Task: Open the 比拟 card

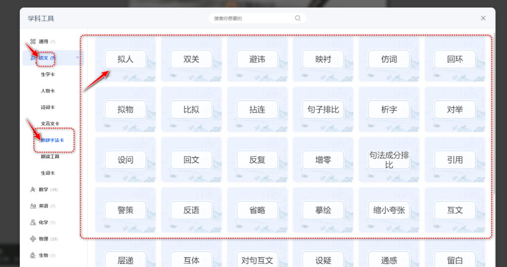Action: (x=192, y=110)
